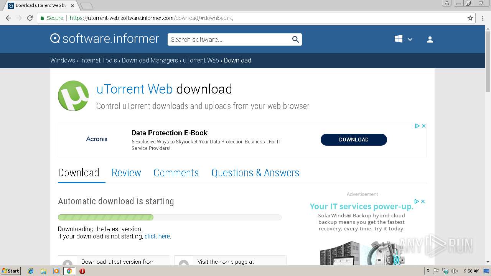This screenshot has height=276, width=491.
Task: Reload the page with refresh icon
Action: coord(30,18)
